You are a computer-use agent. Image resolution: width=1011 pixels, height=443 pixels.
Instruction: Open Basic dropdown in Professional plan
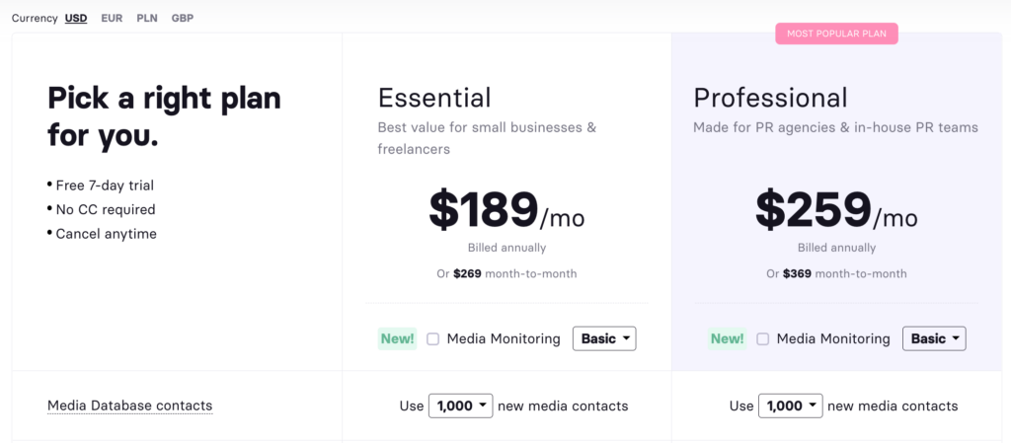click(934, 338)
